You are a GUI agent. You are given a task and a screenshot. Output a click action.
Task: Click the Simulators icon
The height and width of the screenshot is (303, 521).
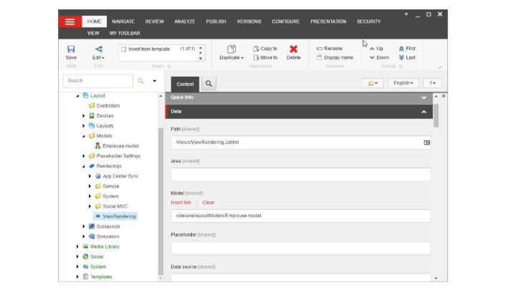[x=92, y=236]
